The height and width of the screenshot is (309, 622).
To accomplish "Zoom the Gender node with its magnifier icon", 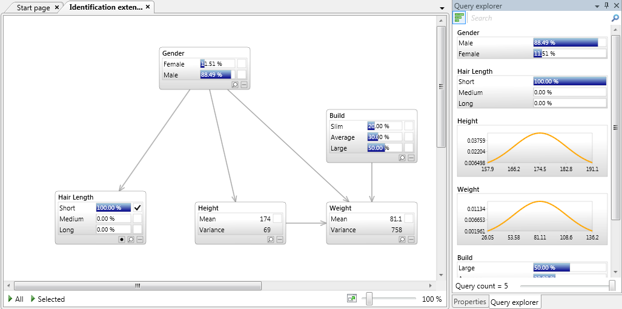I will [x=235, y=85].
